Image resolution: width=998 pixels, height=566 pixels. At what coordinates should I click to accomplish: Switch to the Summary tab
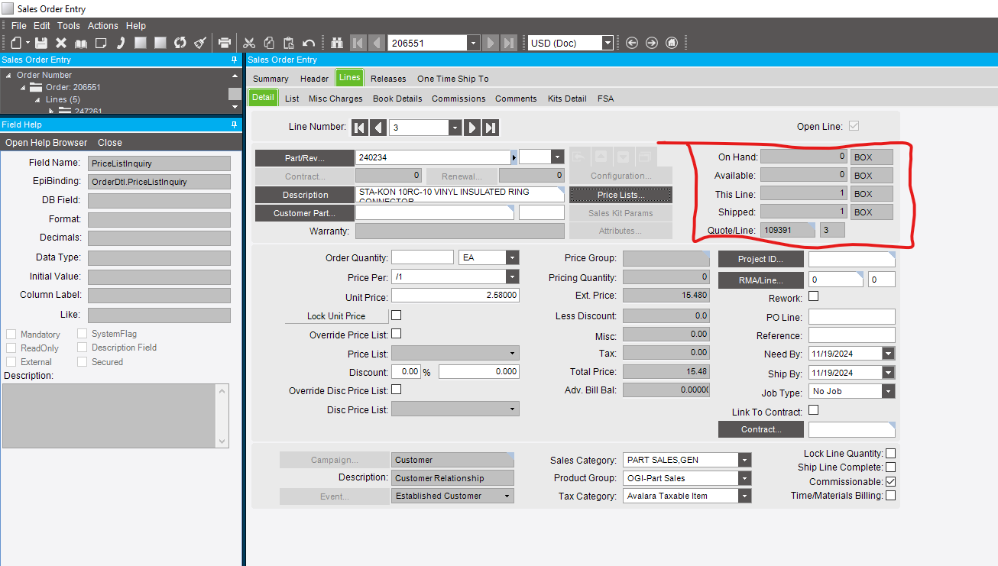271,79
